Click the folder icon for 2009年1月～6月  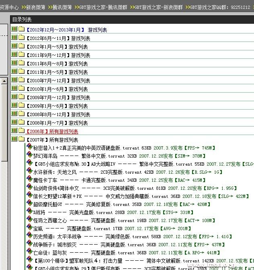coord(21,106)
